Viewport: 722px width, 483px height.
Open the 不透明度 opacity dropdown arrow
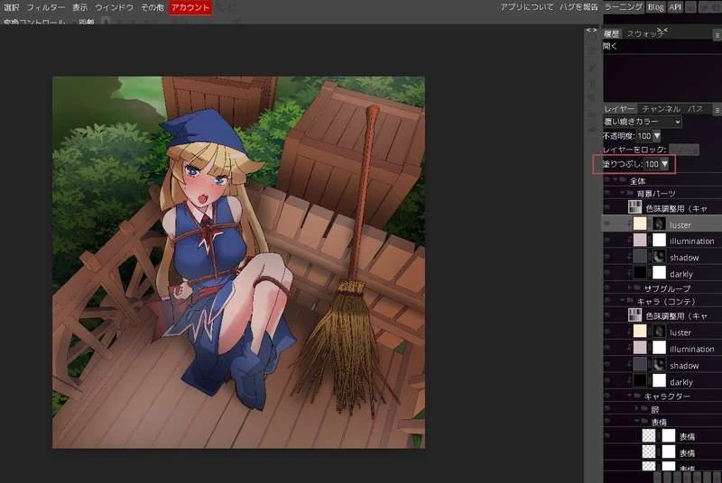(x=657, y=135)
